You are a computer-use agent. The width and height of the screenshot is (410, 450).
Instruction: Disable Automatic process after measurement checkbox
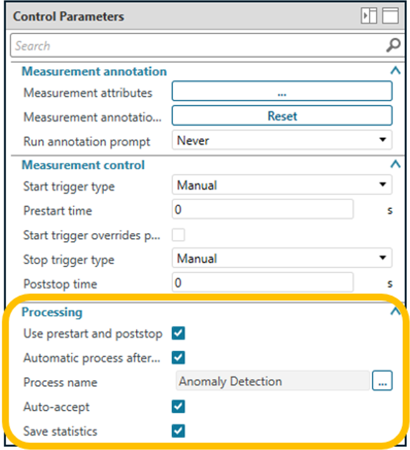coord(178,358)
